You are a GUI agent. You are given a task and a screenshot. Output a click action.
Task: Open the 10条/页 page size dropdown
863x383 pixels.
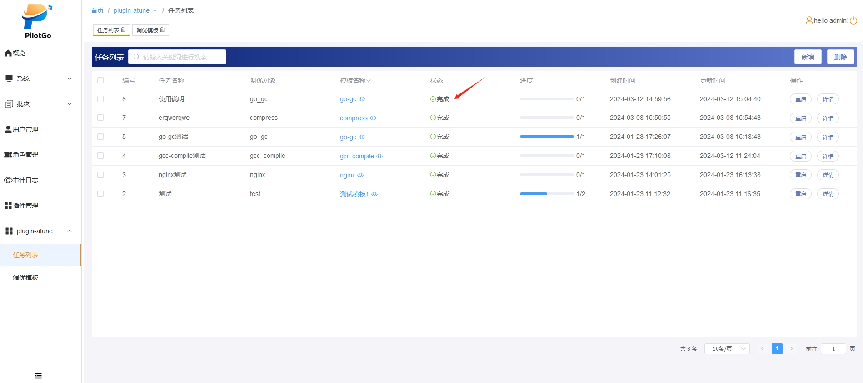click(x=727, y=349)
